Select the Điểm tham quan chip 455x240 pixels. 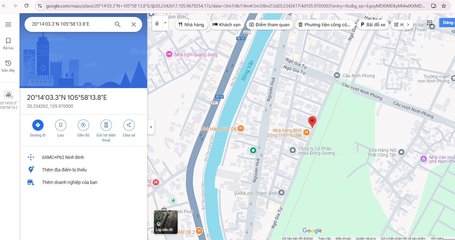click(x=270, y=25)
